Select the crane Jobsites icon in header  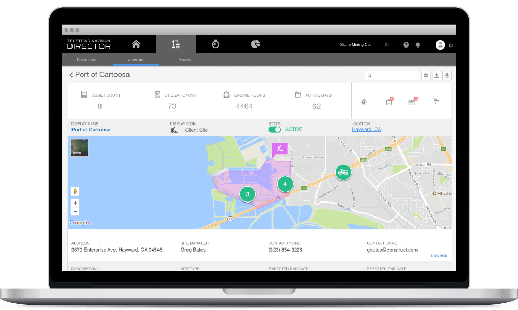176,44
